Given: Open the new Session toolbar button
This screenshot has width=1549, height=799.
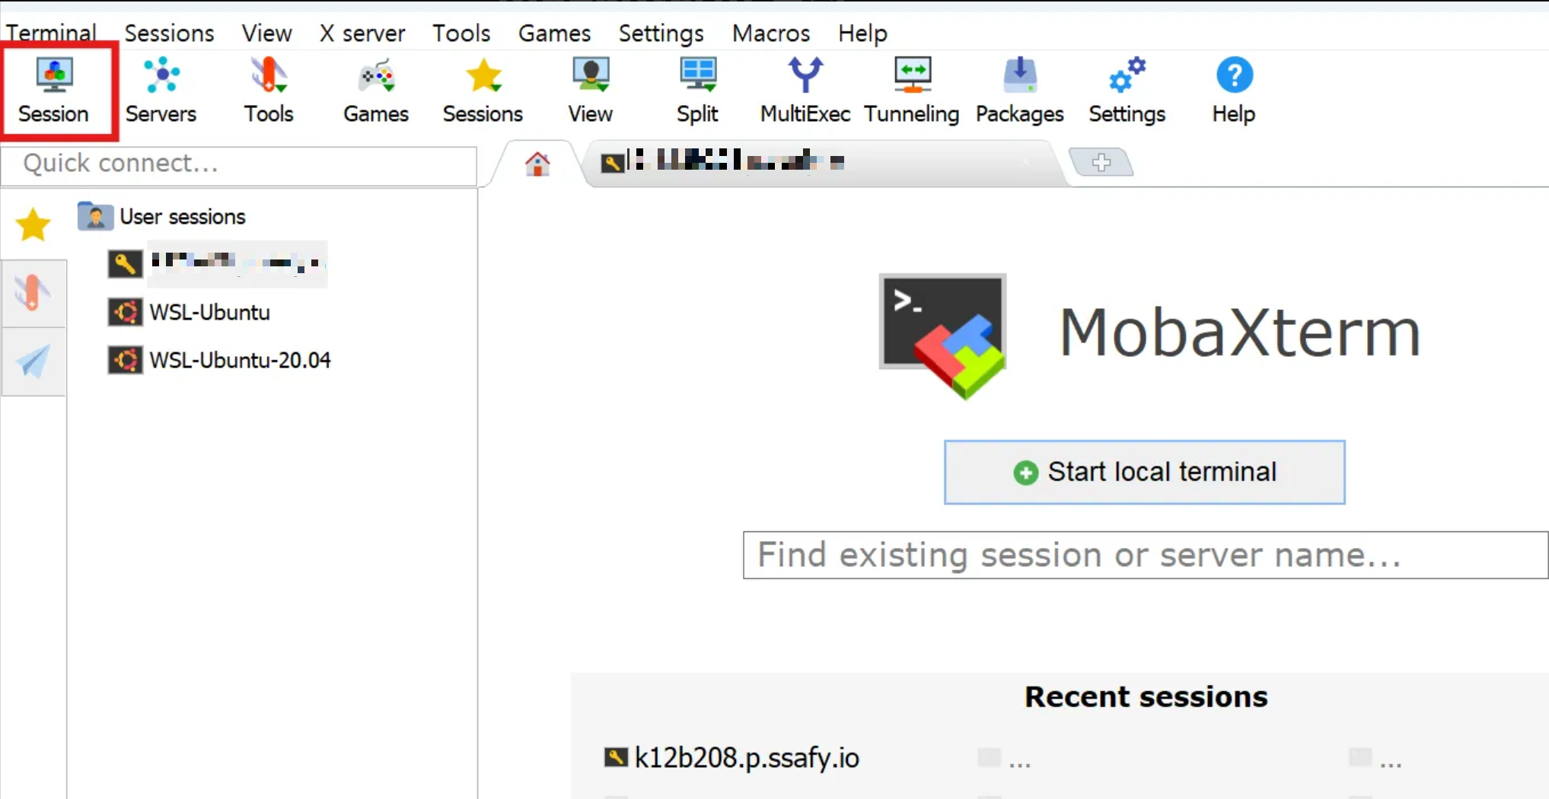Looking at the screenshot, I should click(x=54, y=91).
